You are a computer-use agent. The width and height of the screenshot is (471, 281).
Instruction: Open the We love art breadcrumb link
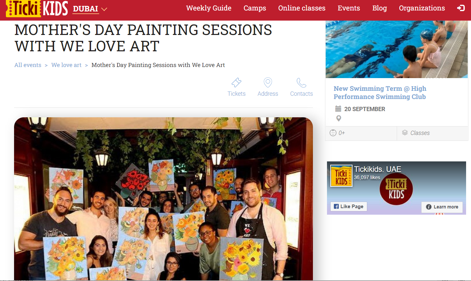coord(66,65)
